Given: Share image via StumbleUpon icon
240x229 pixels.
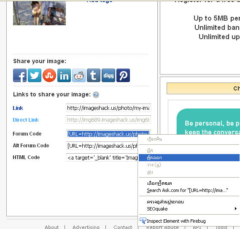Looking at the screenshot, I should click(x=49, y=75).
